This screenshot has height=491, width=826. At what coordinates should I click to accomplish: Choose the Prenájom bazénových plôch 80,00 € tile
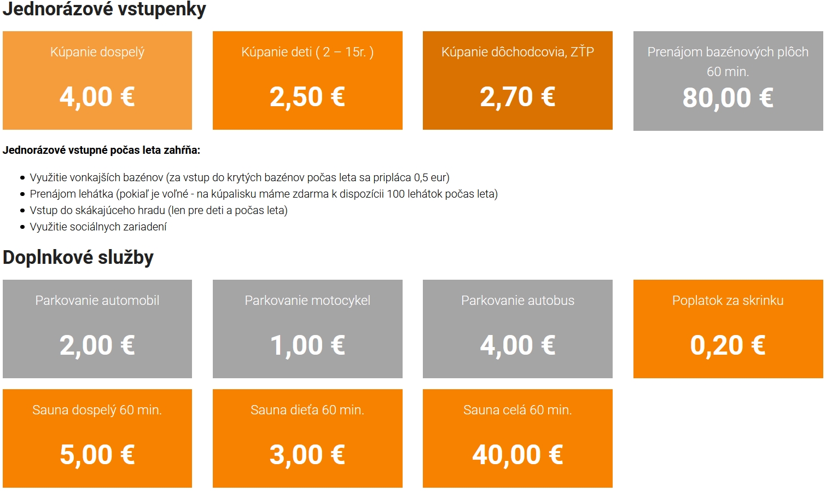(728, 81)
